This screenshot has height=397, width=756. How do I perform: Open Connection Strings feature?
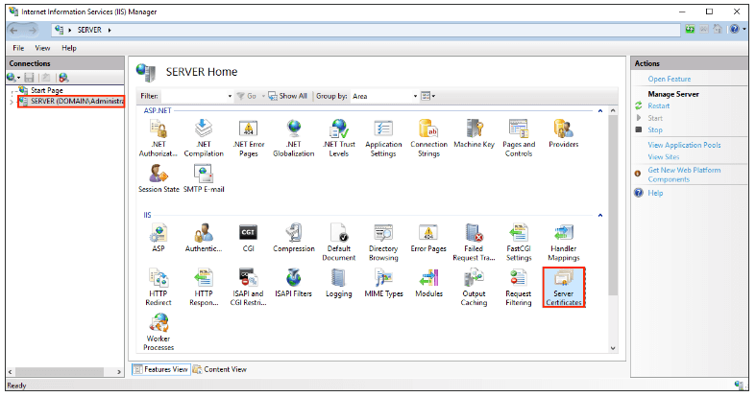pyautogui.click(x=428, y=139)
